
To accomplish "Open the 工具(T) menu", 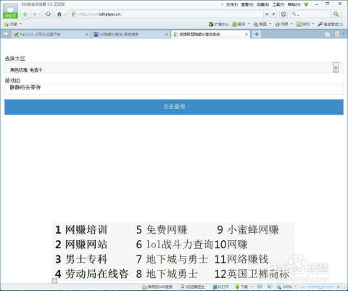I will (278, 4).
